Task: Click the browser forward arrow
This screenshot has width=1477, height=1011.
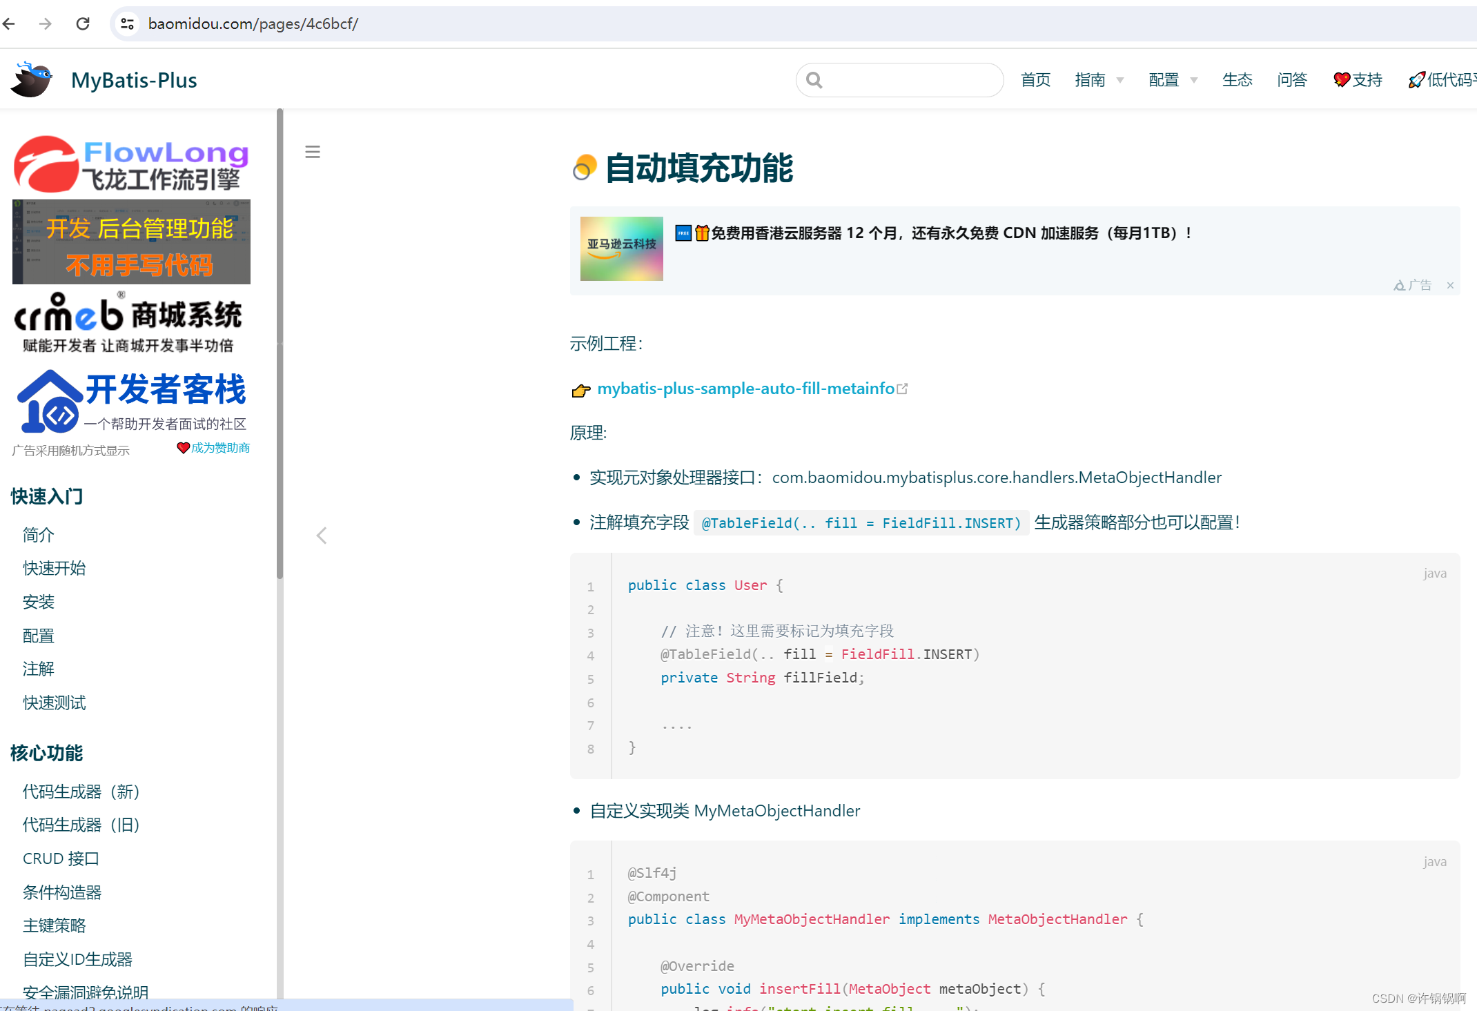Action: (46, 24)
